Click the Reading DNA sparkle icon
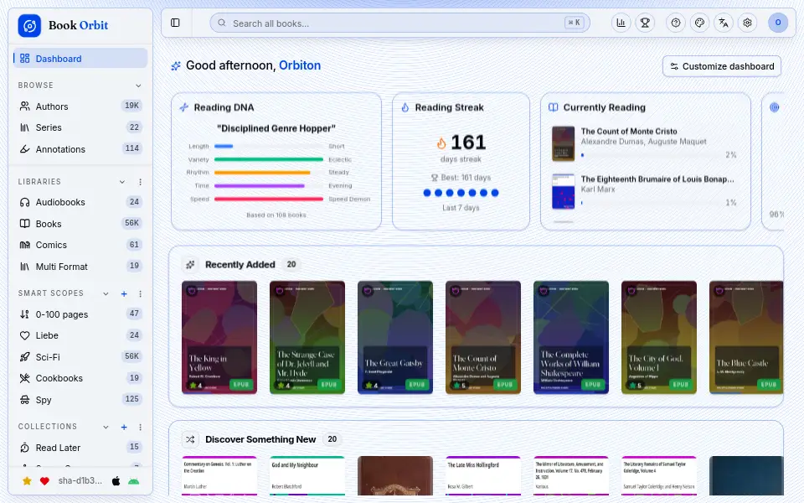804x503 pixels. click(184, 107)
